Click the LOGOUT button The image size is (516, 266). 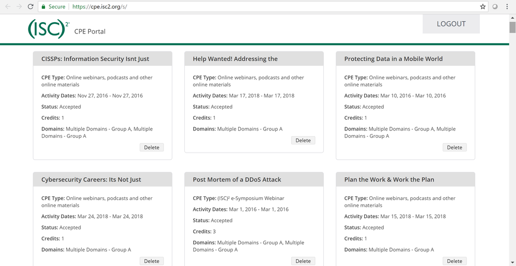451,24
